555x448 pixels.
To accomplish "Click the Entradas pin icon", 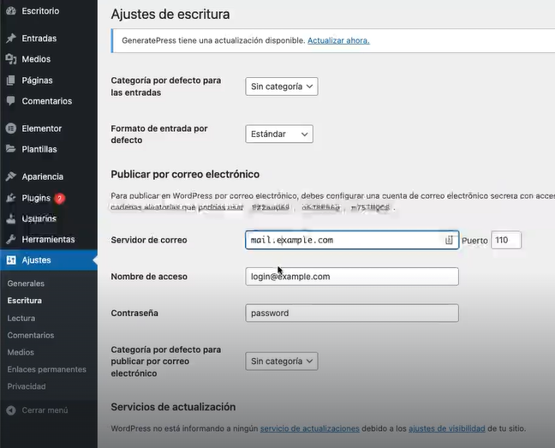I will click(11, 39).
